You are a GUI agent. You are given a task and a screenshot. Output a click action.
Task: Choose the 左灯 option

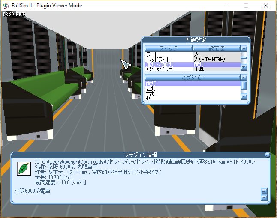(193, 88)
